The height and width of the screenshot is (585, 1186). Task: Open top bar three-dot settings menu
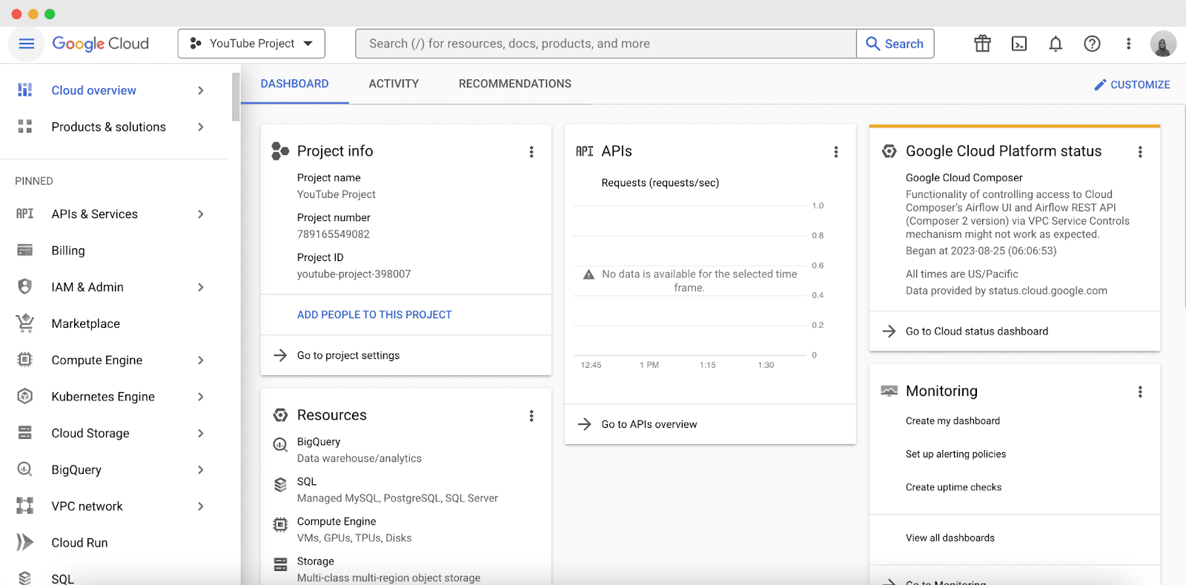coord(1128,44)
